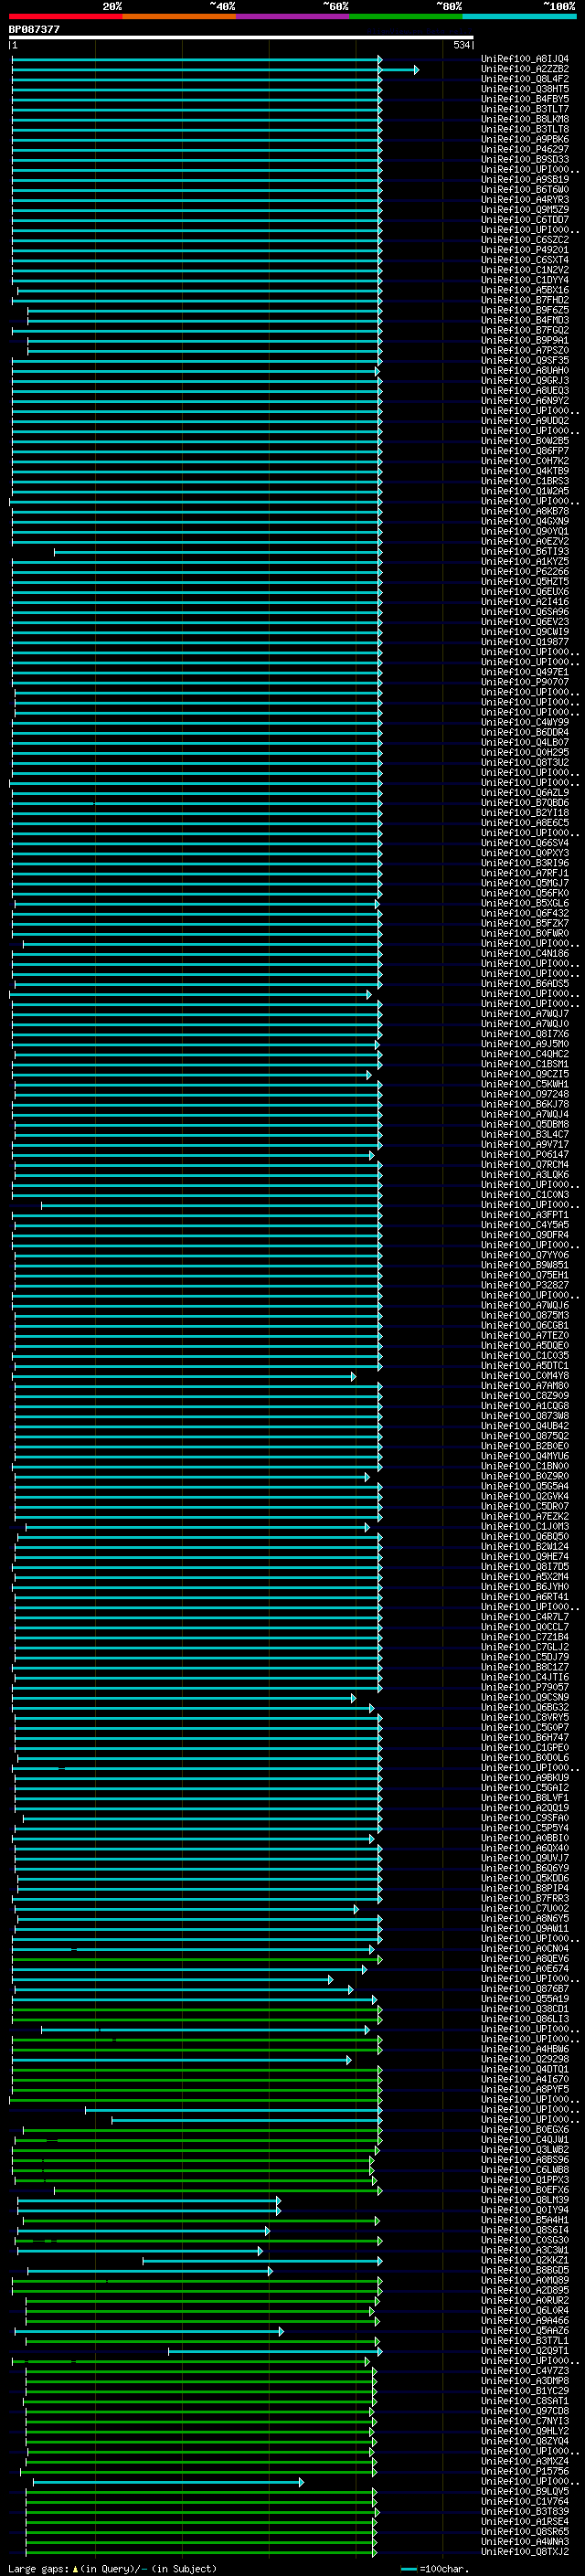Click the alignment bar for UniRef100_A8IJQ4
This screenshot has width=585, height=2576.
(x=197, y=60)
